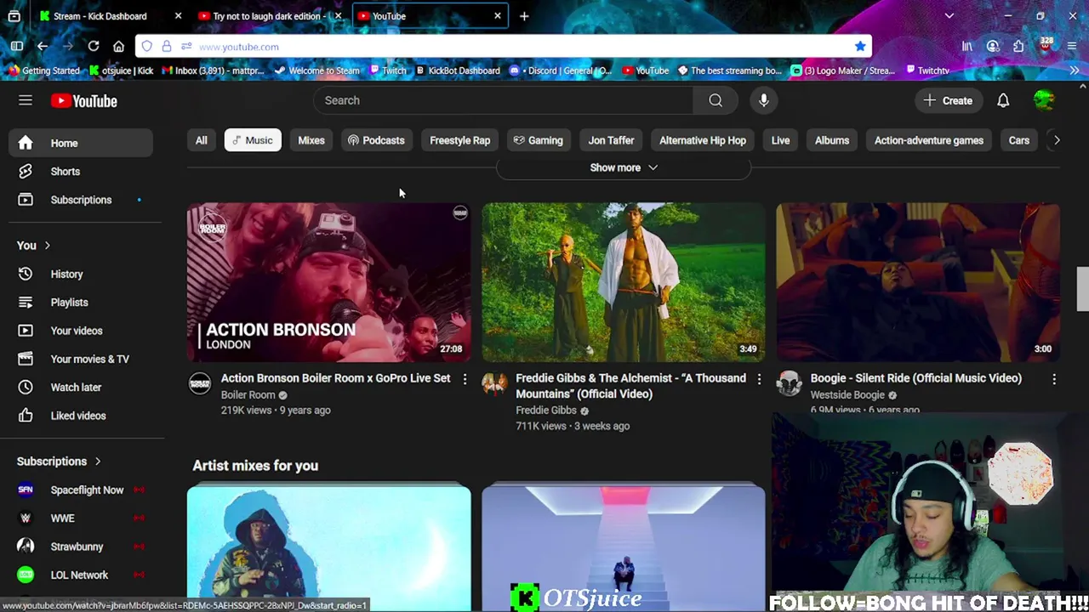Select the Action-adventure games chip
This screenshot has width=1089, height=612.
[929, 140]
